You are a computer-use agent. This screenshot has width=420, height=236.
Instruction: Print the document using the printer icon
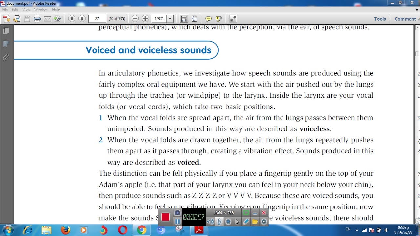coord(37,19)
